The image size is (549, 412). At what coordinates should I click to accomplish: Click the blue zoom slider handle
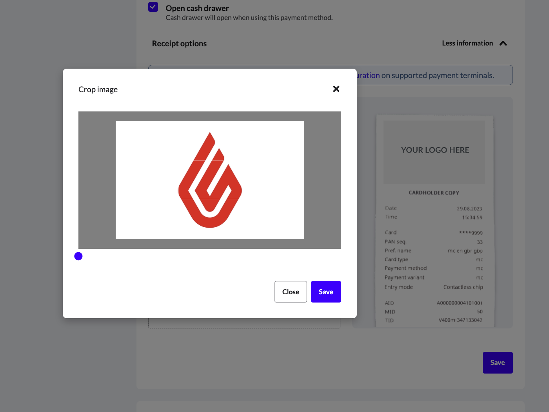point(78,256)
